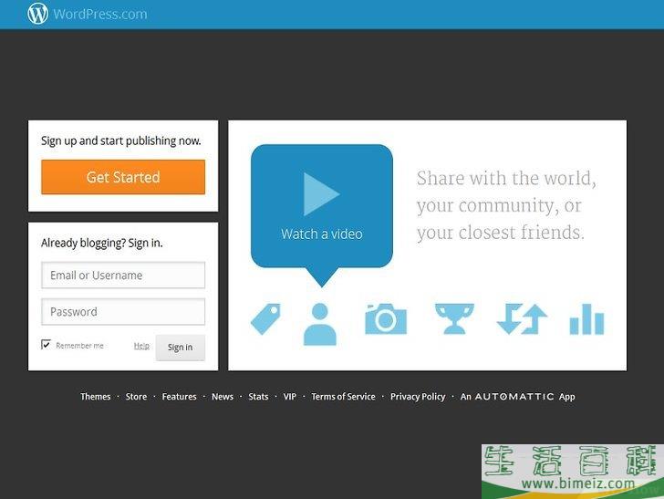Open the Store footer link

pyautogui.click(x=137, y=397)
